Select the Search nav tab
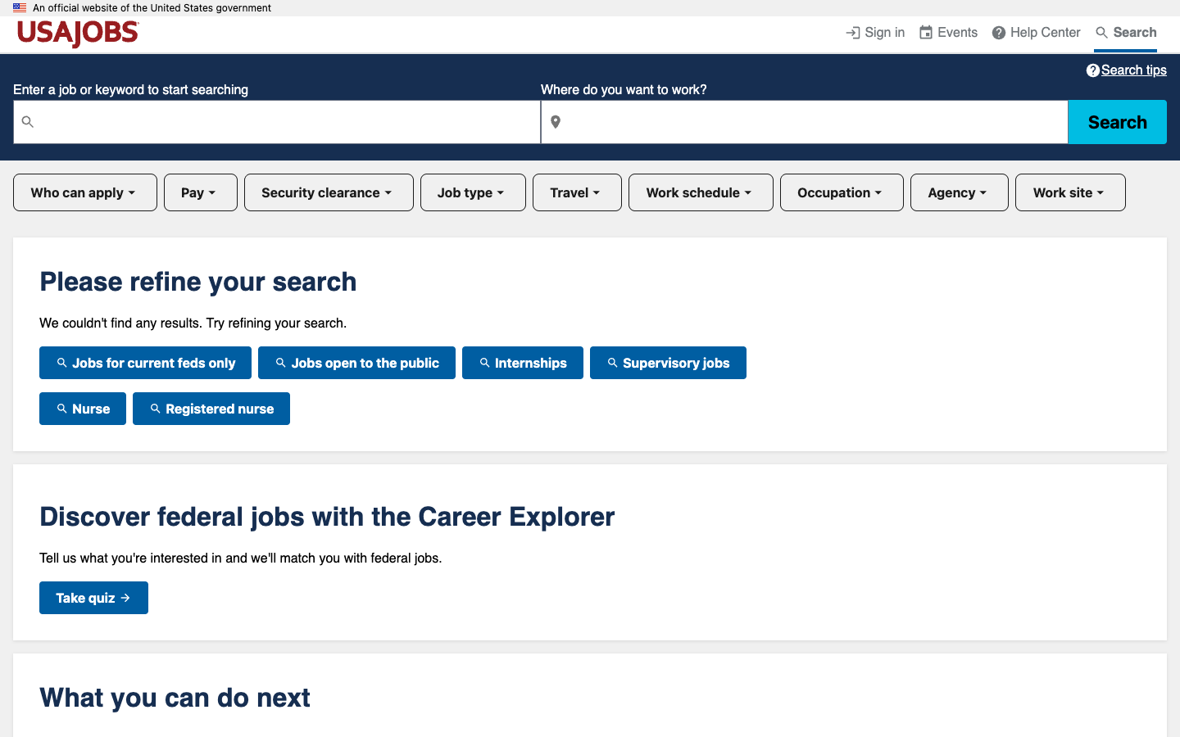Screen dimensions: 1180x737 tap(1126, 33)
